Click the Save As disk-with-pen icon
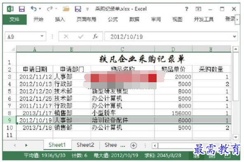 tap(78, 9)
